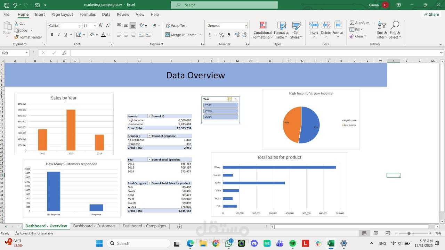Screen dimensions: 445x250
Task: Click the Percent Style icon
Action: point(221,35)
